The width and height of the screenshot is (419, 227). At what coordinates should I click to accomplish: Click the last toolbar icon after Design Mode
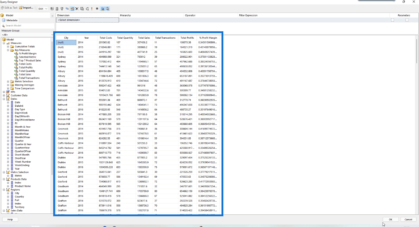(x=107, y=9)
